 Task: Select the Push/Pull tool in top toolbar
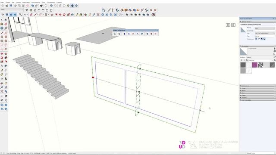52,15
